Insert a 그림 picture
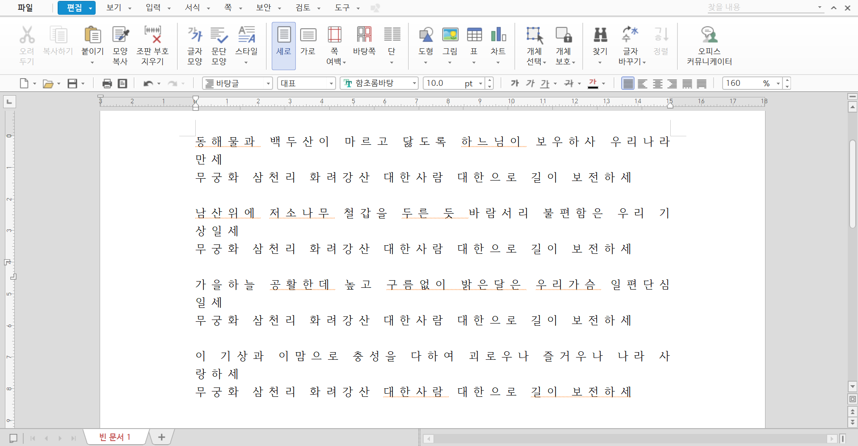 pos(450,35)
